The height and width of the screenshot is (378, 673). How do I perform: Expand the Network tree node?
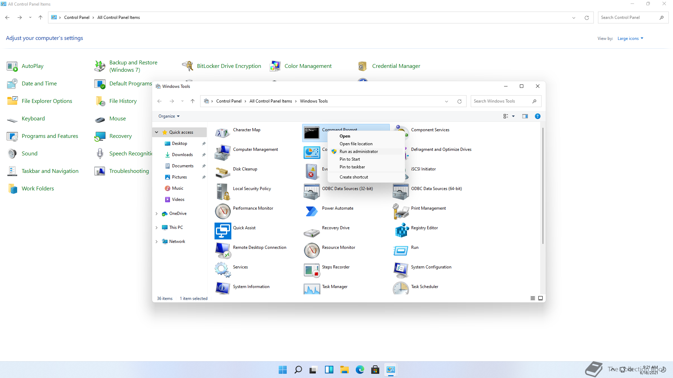[157, 241]
